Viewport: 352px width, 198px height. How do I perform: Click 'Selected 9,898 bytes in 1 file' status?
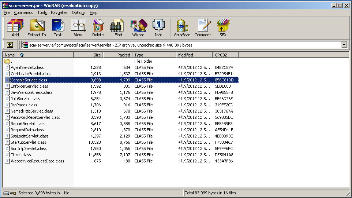click(44, 193)
